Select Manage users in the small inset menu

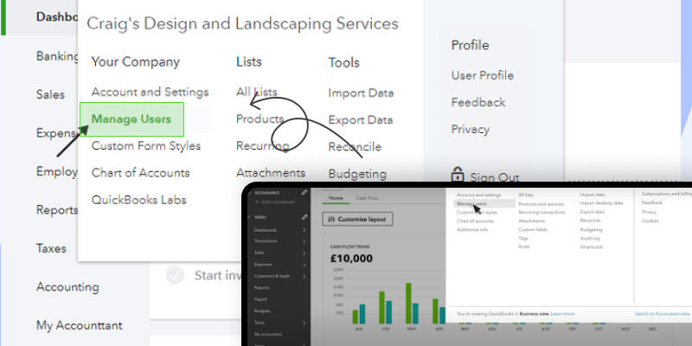click(x=484, y=204)
